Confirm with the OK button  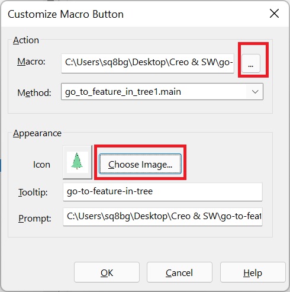(x=107, y=272)
